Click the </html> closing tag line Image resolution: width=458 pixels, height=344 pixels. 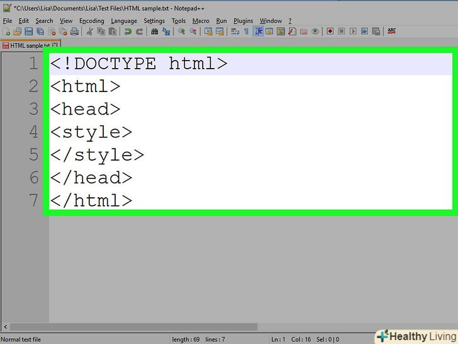click(x=91, y=200)
